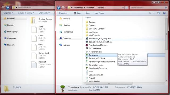The image size is (170, 95).
Task: Select the dotNetFx40_Full_x86_x64.exe icon
Action: [x=87, y=42]
